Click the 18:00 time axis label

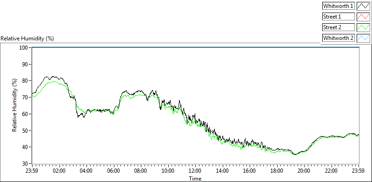click(277, 171)
